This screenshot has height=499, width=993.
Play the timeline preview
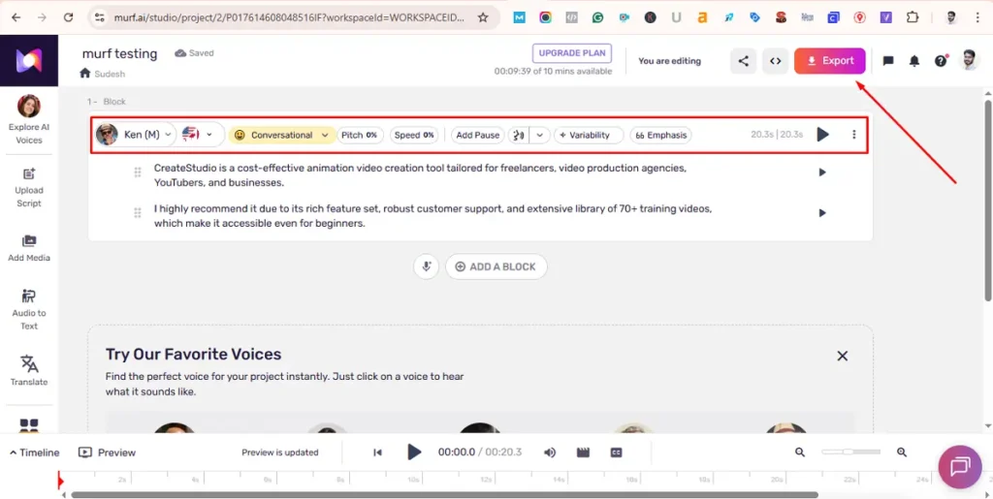tap(414, 452)
